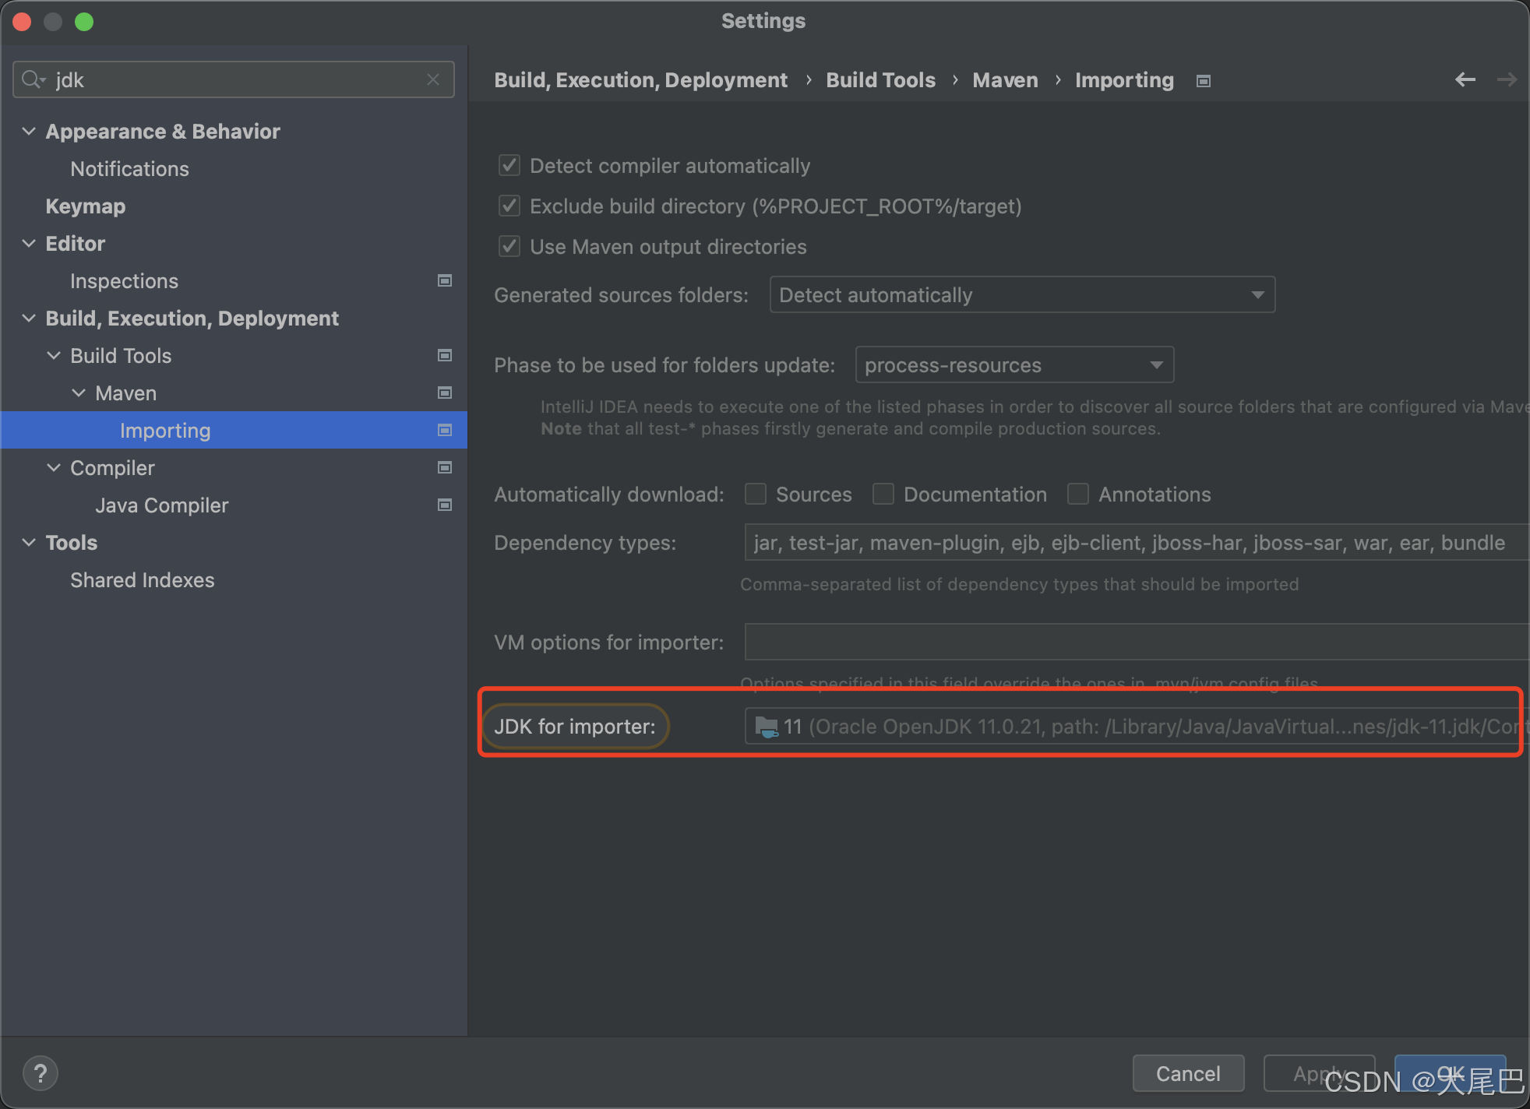The width and height of the screenshot is (1530, 1109).
Task: Click the project settings icon after Importing breadcrumb
Action: [x=1204, y=81]
